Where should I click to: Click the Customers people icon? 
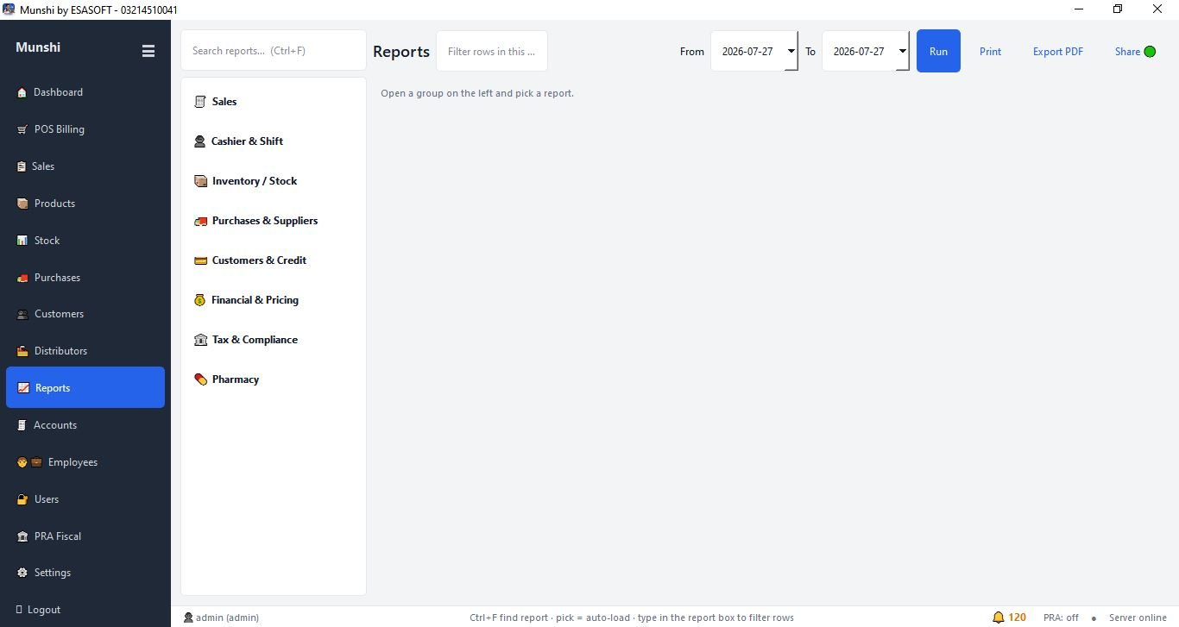(22, 314)
